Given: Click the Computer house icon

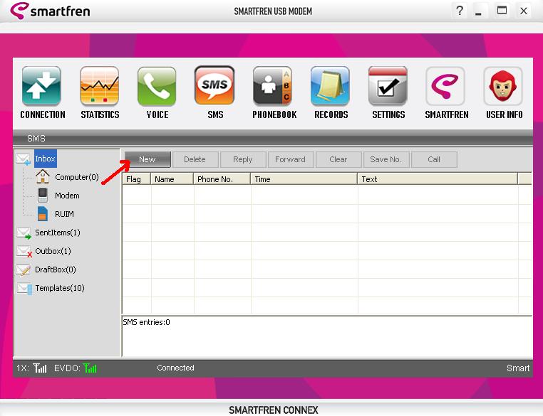Looking at the screenshot, I should (43, 176).
